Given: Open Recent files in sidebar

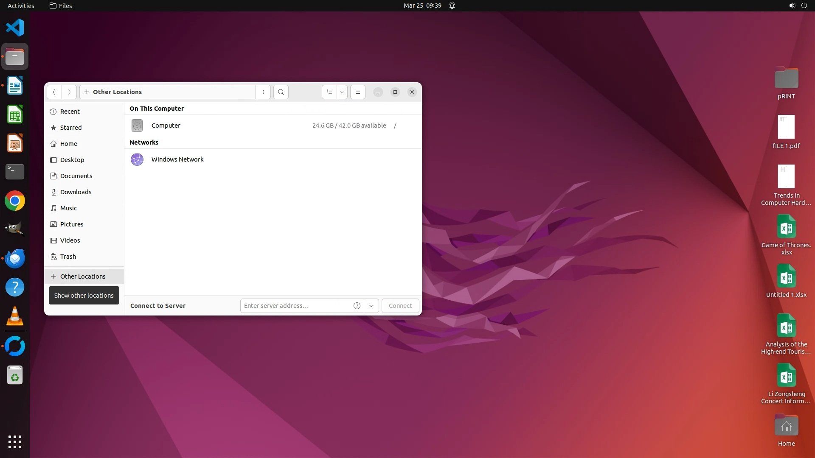Looking at the screenshot, I should 70,112.
